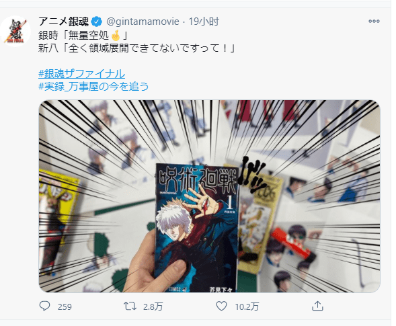Click the 銀時 無量空処 text line
Viewport: 396px width, 326px height.
point(83,36)
